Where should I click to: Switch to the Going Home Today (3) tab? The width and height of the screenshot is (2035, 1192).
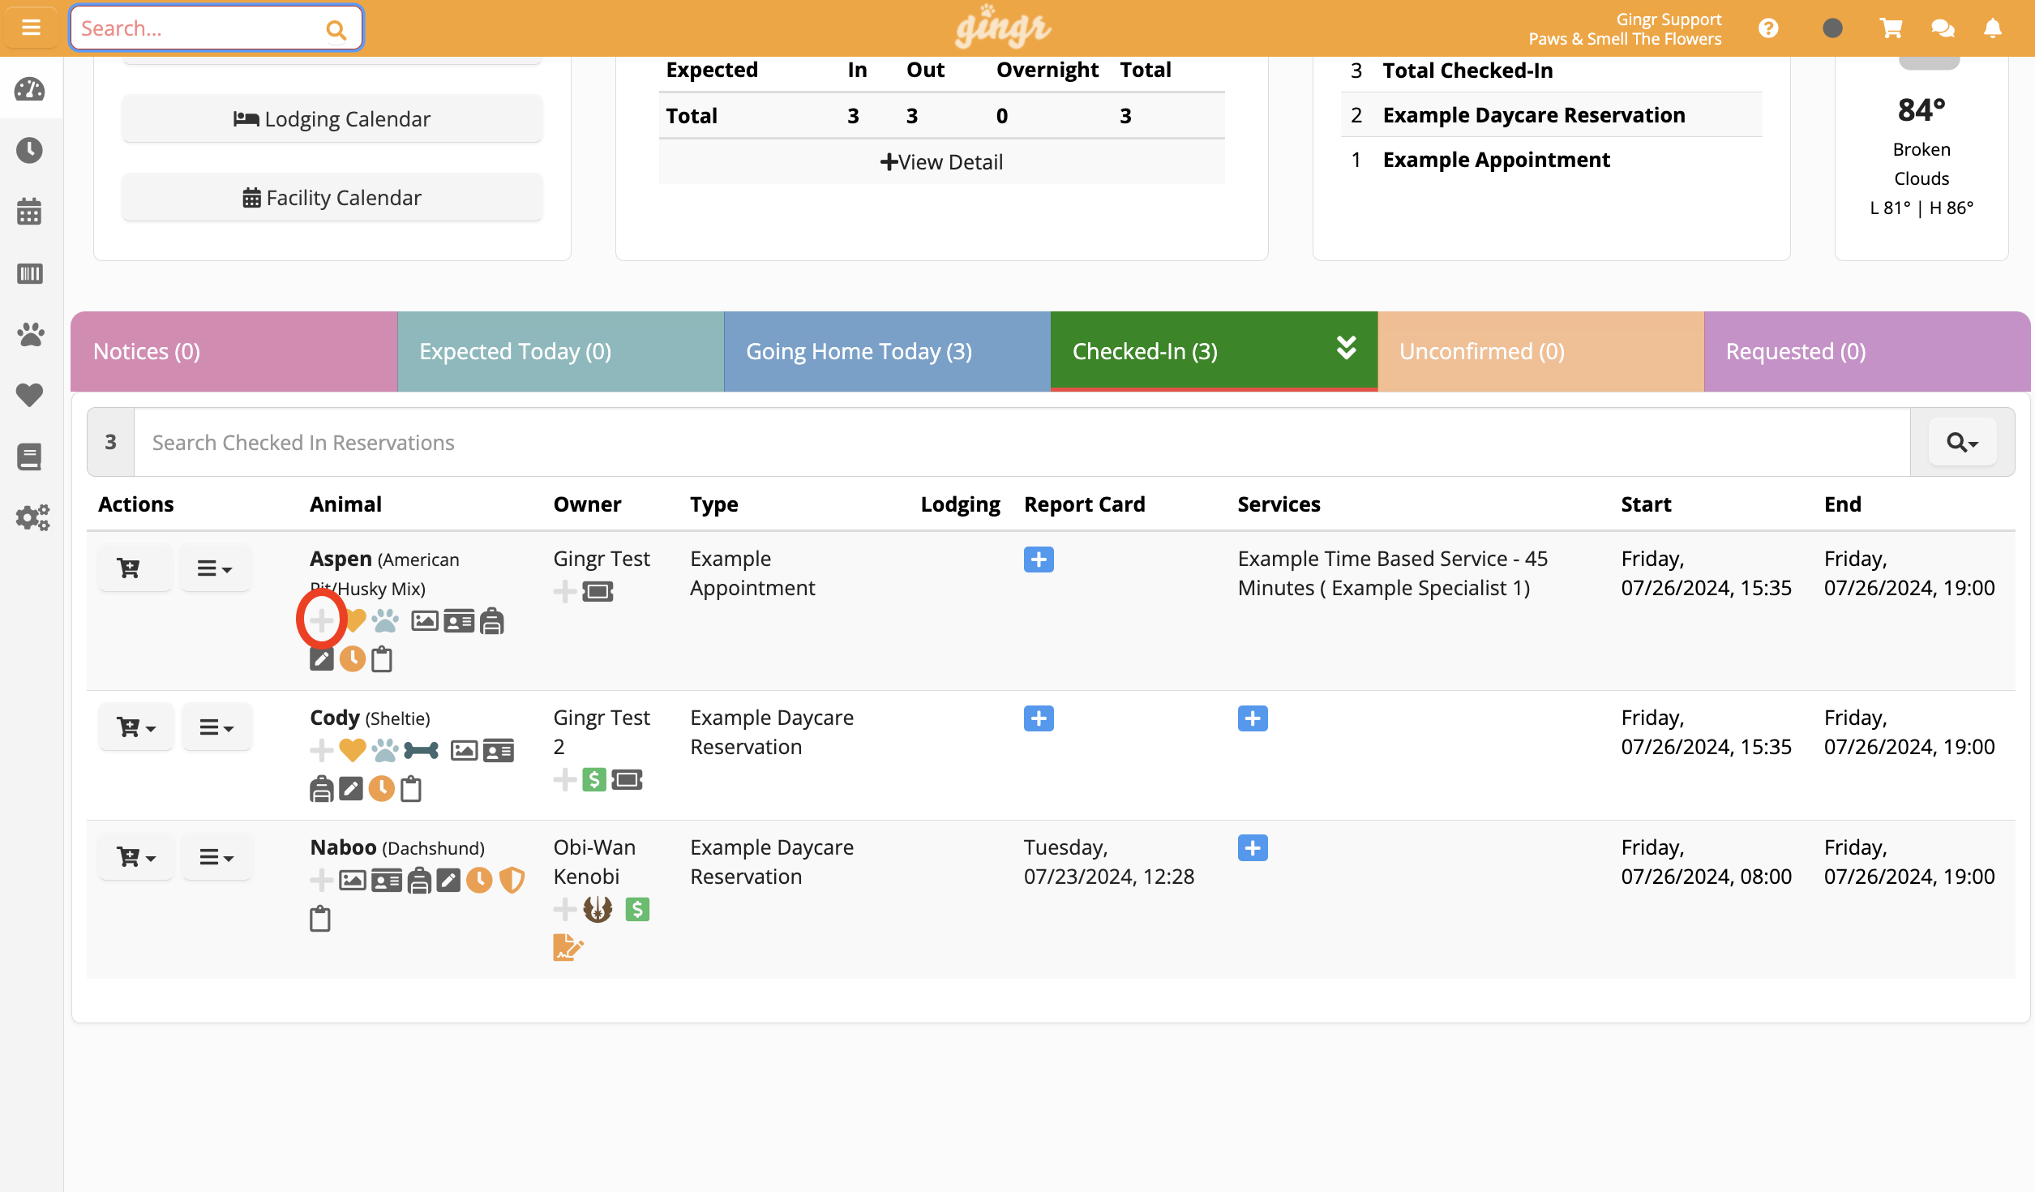[x=887, y=351]
